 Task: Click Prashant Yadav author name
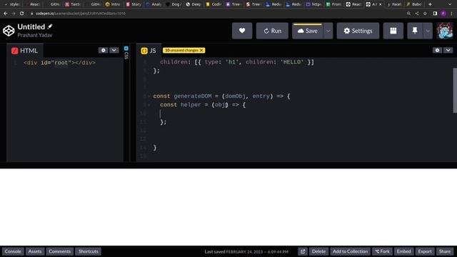[x=35, y=35]
